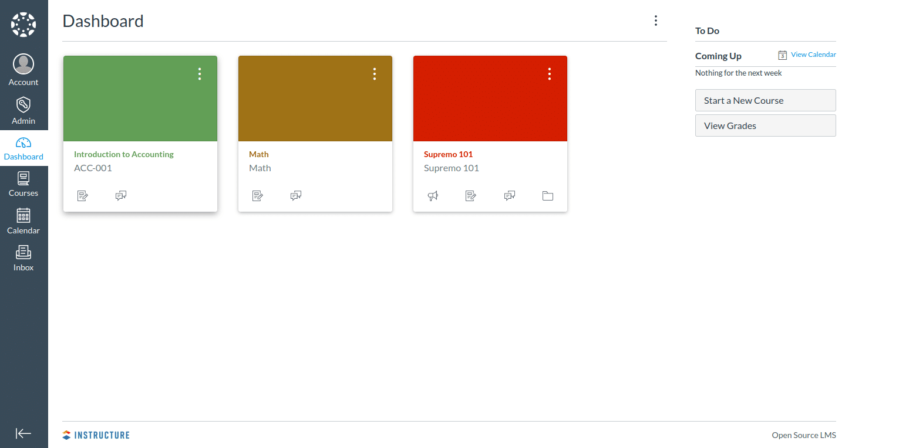Image resolution: width=899 pixels, height=448 pixels.
Task: Open the Dashboard options kebab menu
Action: tap(656, 20)
